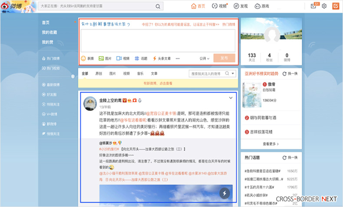The width and height of the screenshot is (343, 207).
Task: Switch to the 原创 feed tab
Action: pyautogui.click(x=99, y=73)
